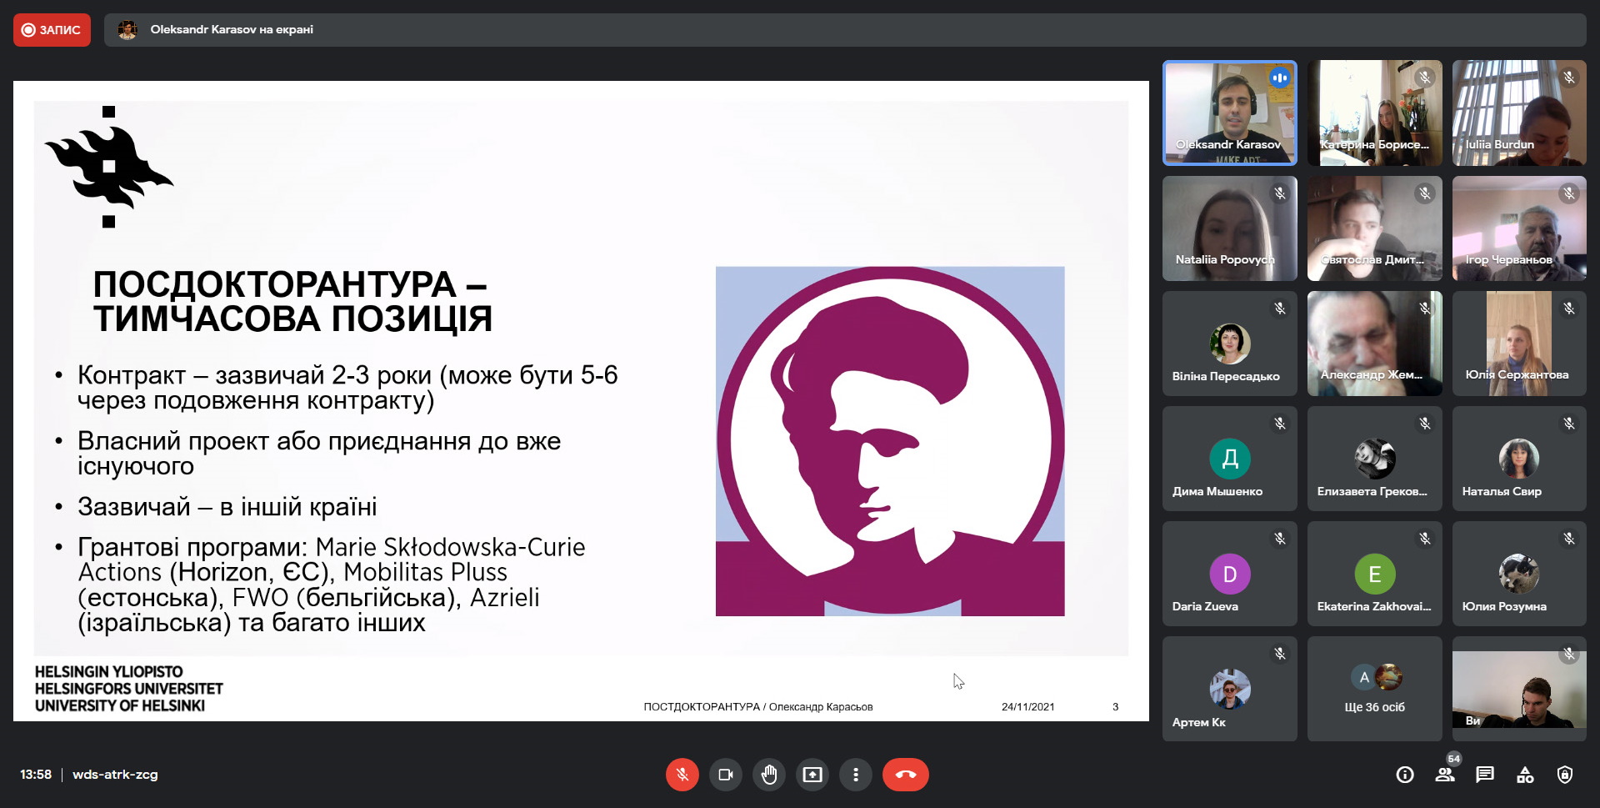Open the chat messages panel

coord(1485,775)
